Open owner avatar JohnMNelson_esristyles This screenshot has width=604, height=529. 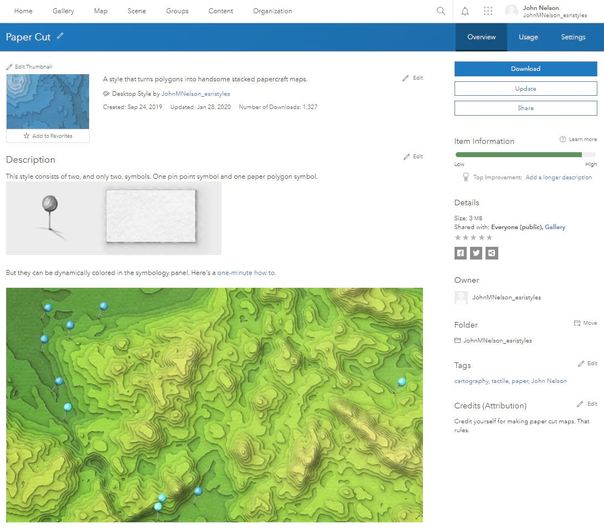tap(461, 298)
